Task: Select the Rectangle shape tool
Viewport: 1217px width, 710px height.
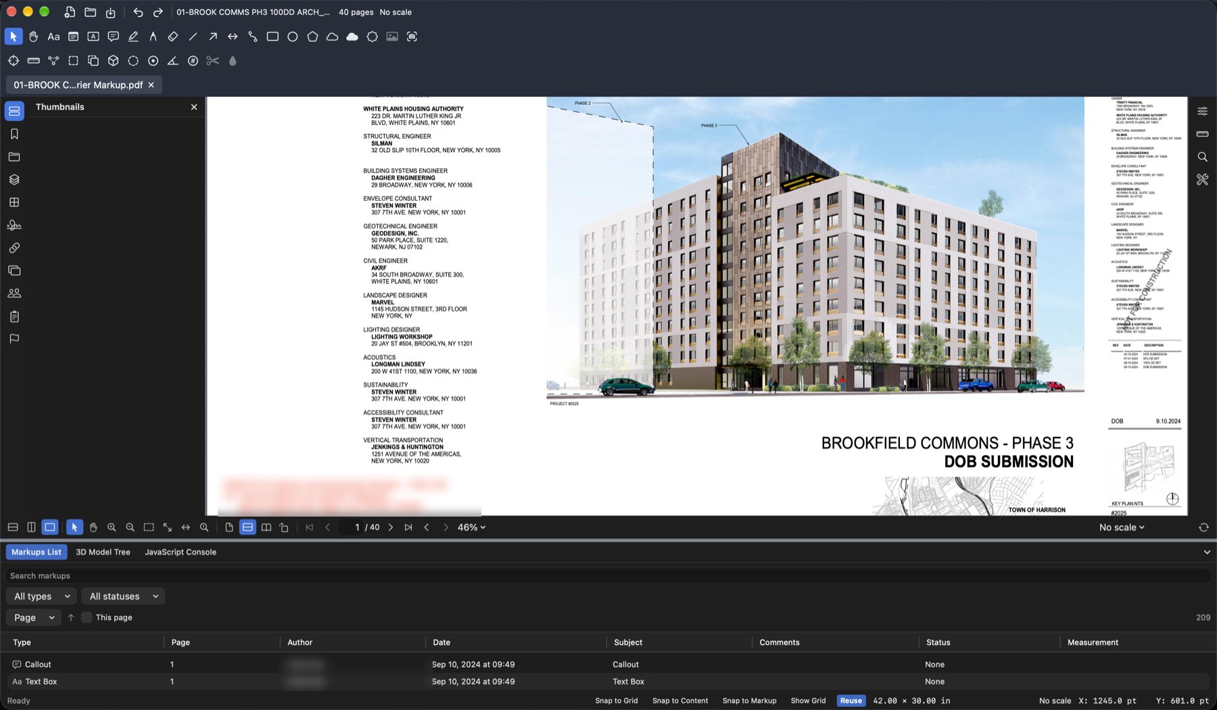Action: pyautogui.click(x=272, y=37)
